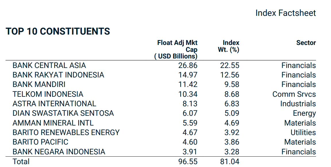
Task: Select the BARITO PACIFIC row name
Action: (40, 142)
